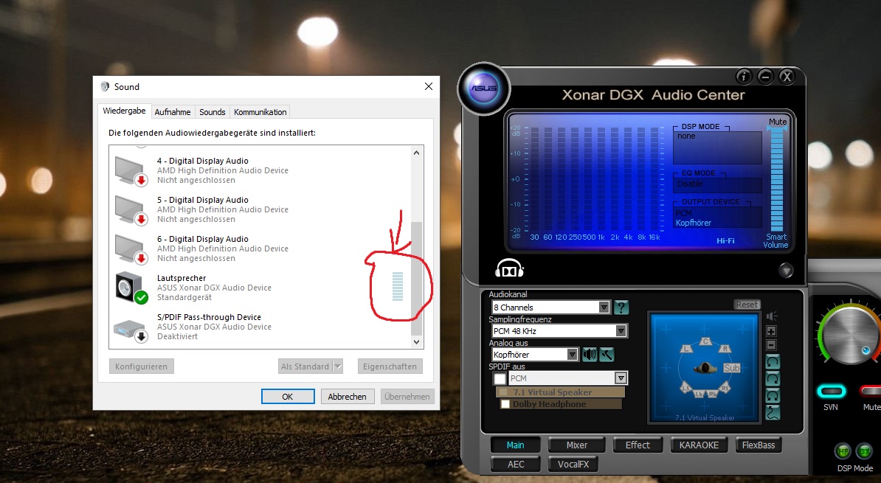This screenshot has width=881, height=483.
Task: Click Abbrechen in the Sound dialog
Action: point(348,397)
